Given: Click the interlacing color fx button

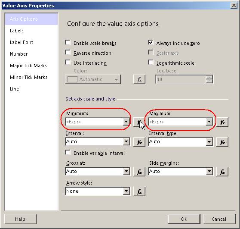Looking at the screenshot, I should (139, 79).
